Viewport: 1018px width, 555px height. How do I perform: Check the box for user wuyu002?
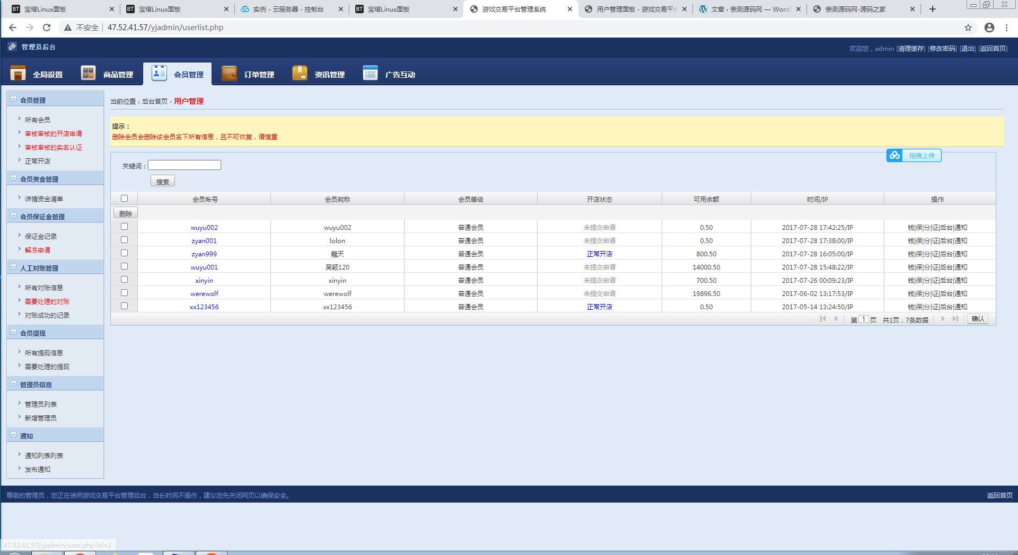coord(124,227)
